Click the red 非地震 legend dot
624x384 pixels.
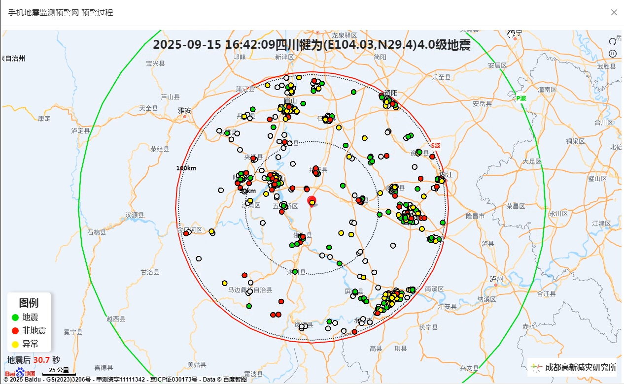15,331
